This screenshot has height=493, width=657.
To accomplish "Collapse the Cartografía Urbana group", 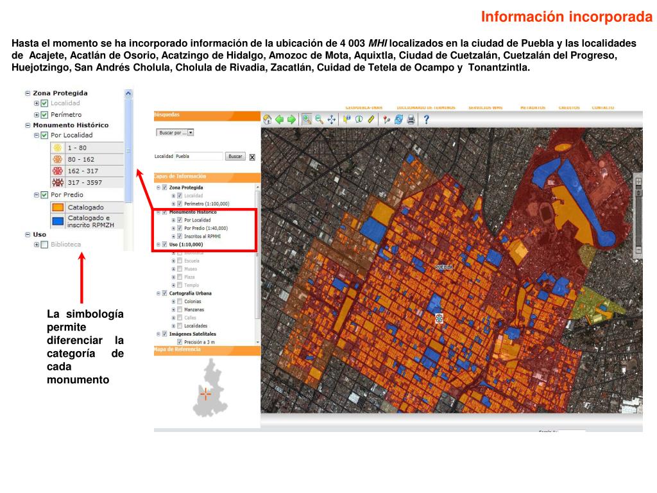I will 158,293.
